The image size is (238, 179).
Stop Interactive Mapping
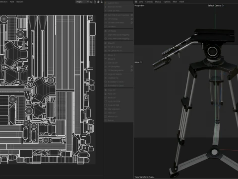coord(119,39)
